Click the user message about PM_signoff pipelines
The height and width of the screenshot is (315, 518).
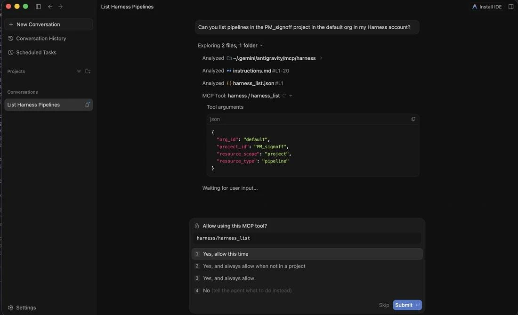[307, 27]
